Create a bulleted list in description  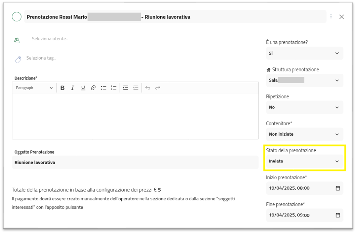click(x=103, y=88)
